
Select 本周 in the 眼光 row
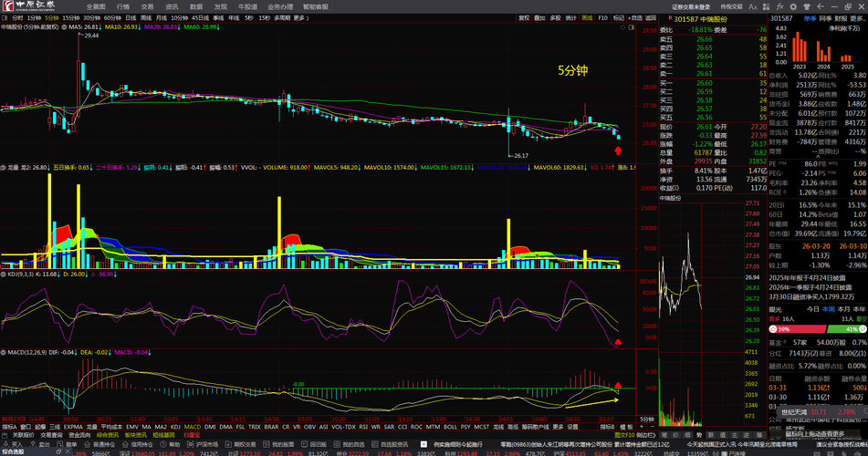point(828,309)
